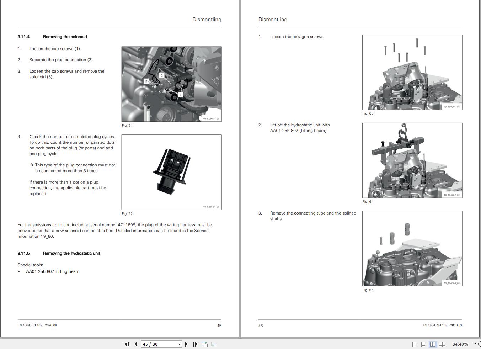Image resolution: width=481 pixels, height=349 pixels.
Task: Jump to the first page
Action: (x=127, y=344)
